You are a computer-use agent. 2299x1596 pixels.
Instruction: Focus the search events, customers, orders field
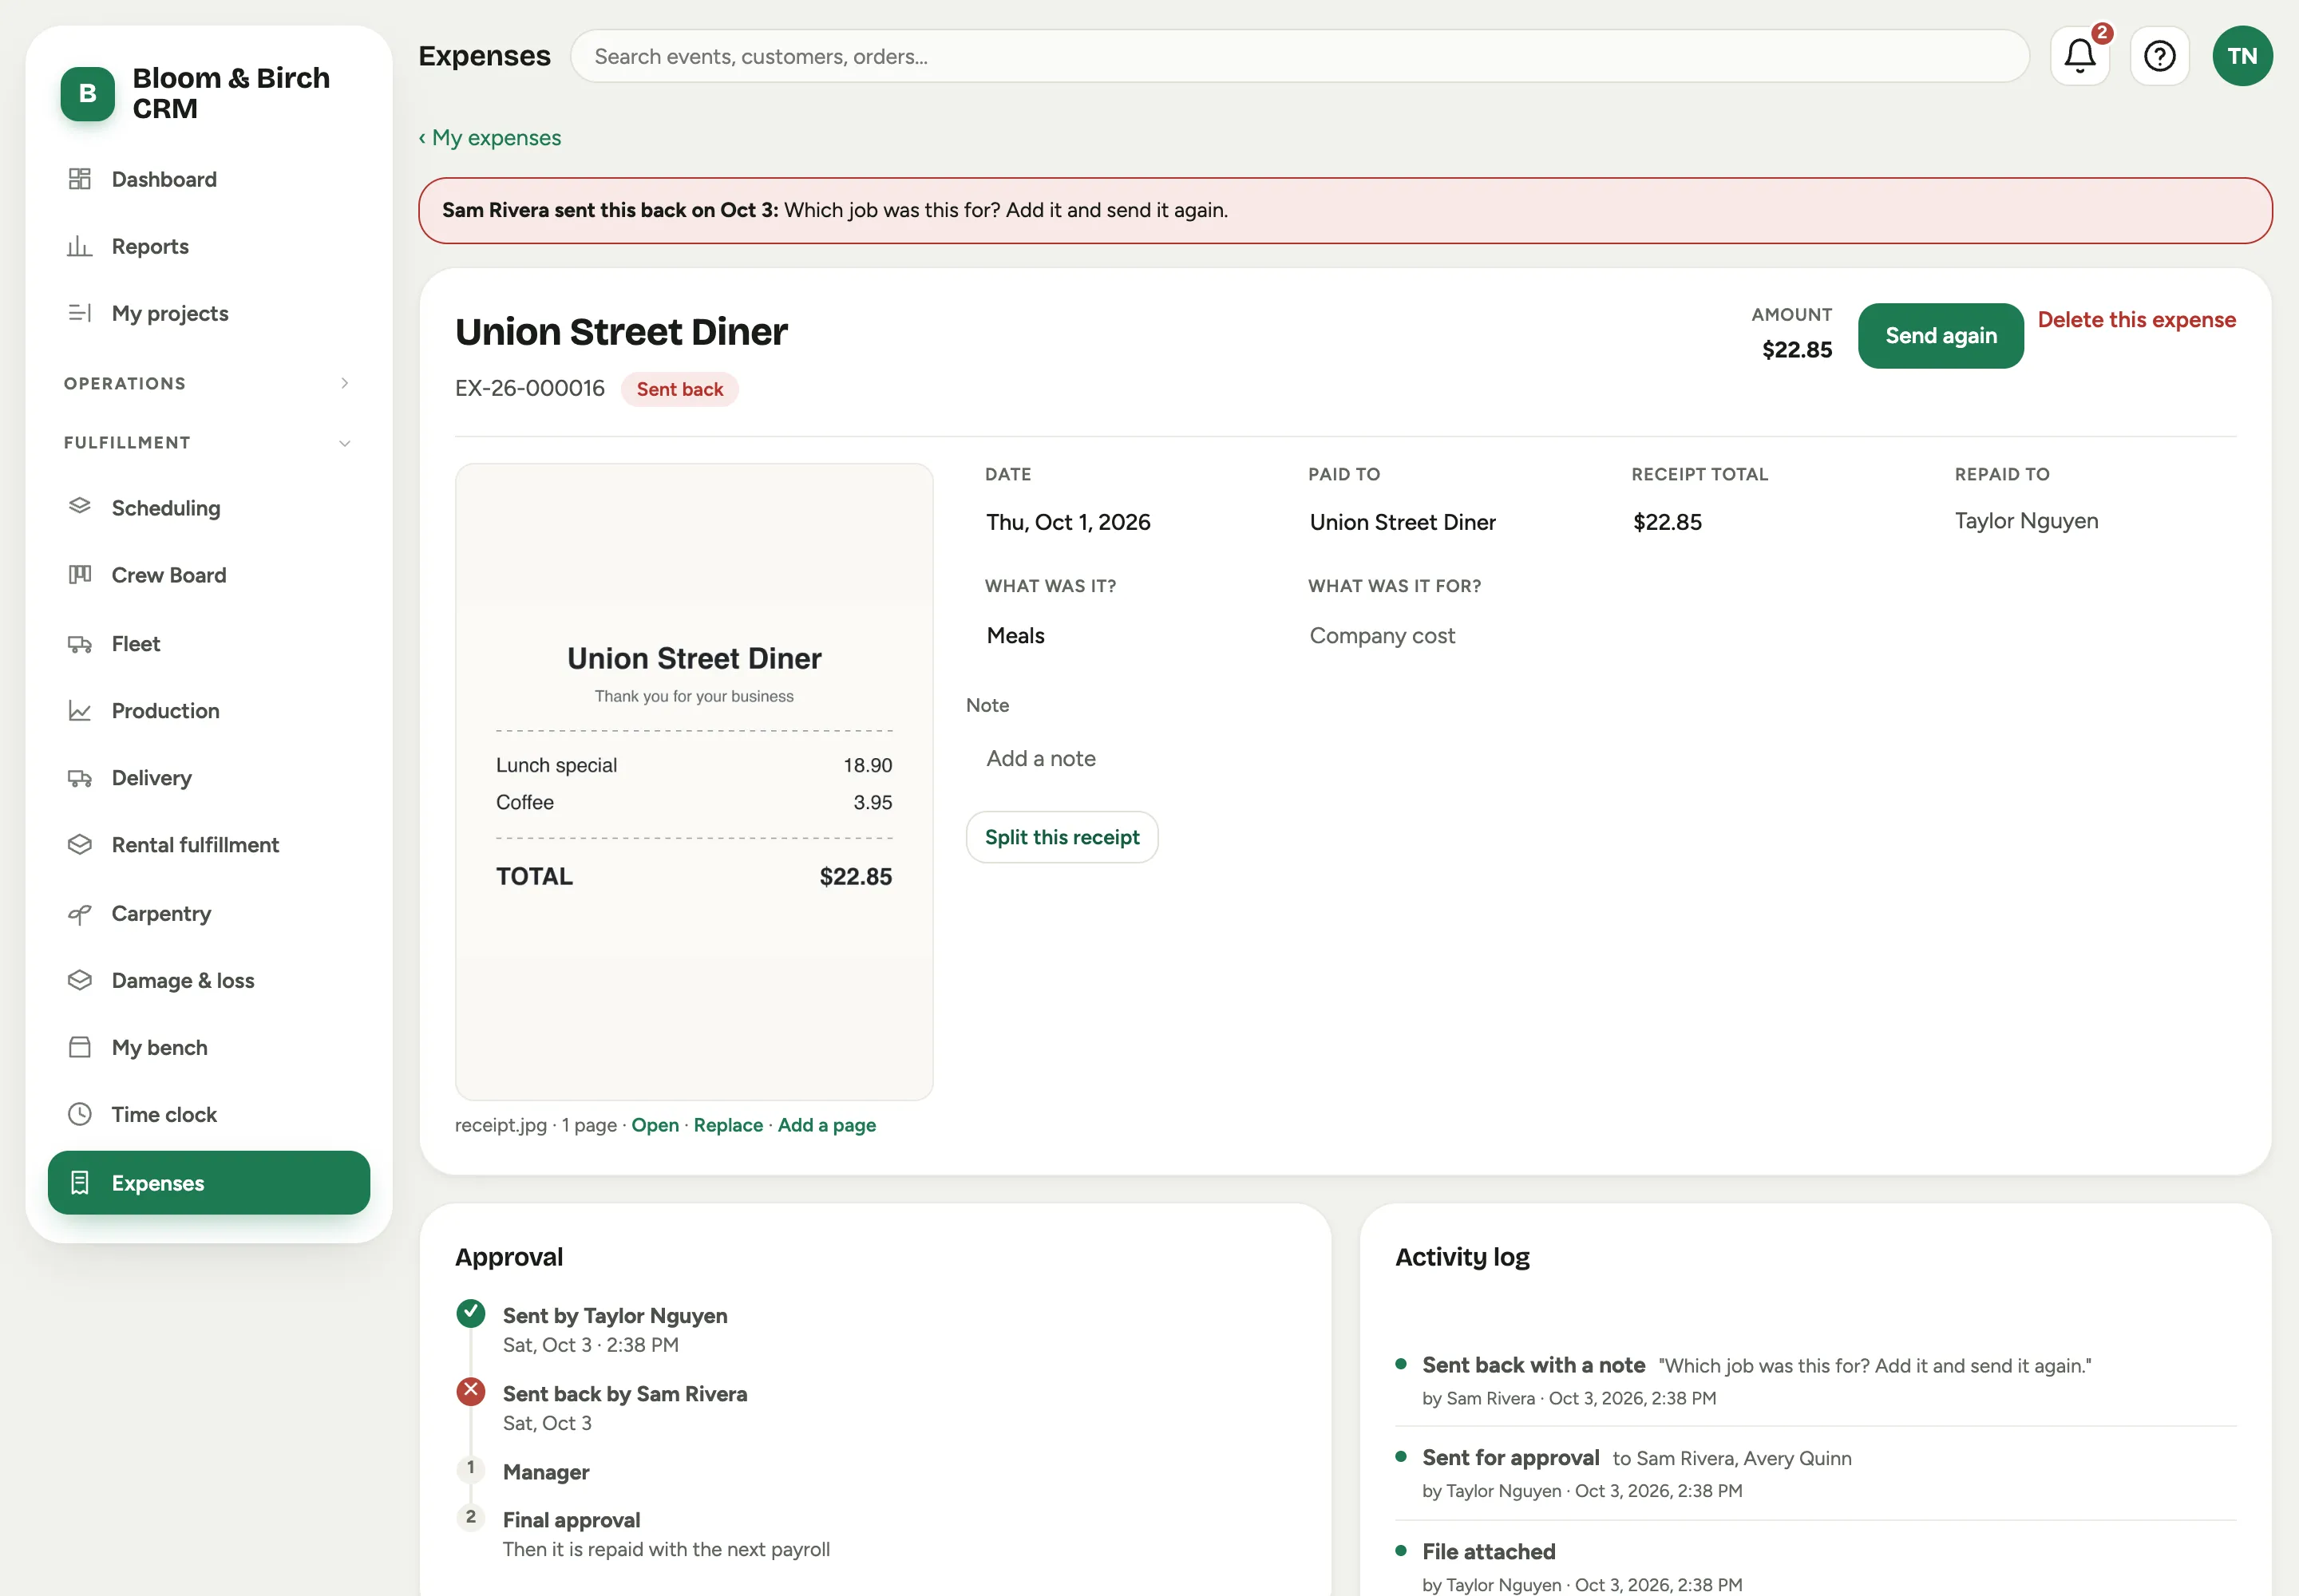[1299, 56]
